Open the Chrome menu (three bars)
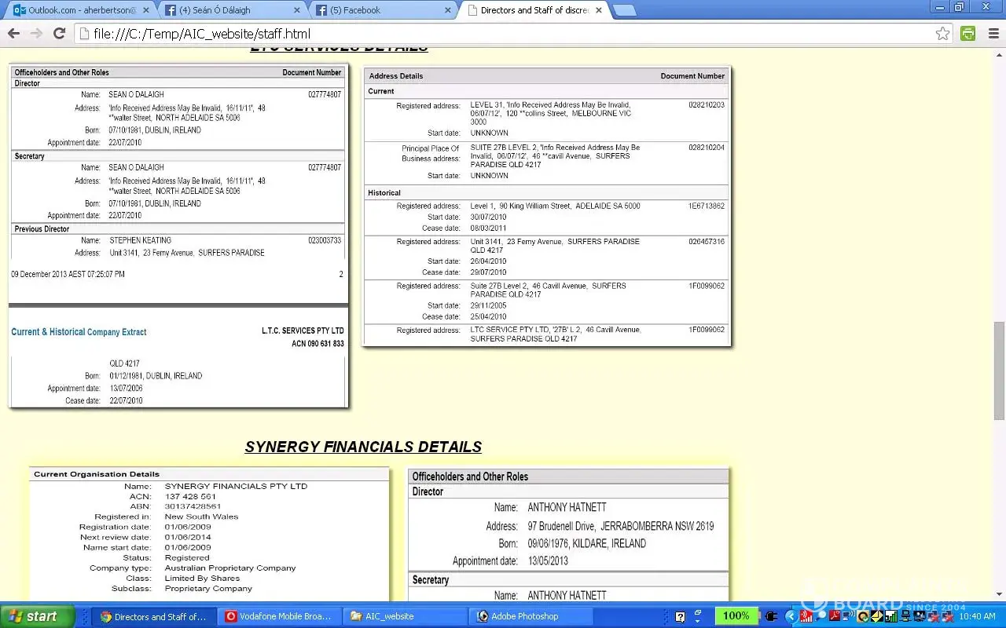 tap(992, 34)
